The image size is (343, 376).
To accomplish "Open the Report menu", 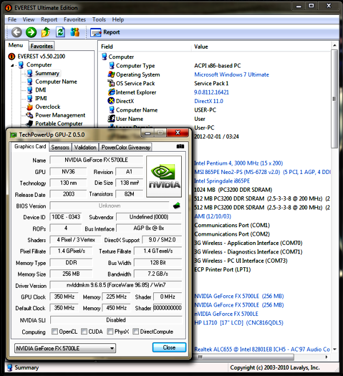I will (x=49, y=19).
